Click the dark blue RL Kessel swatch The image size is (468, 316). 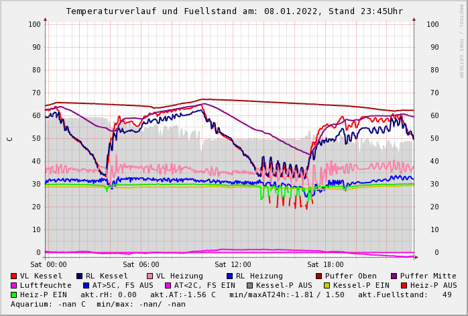(79, 276)
